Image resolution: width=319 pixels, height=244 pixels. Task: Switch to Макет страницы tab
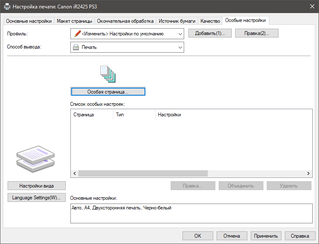(74, 21)
